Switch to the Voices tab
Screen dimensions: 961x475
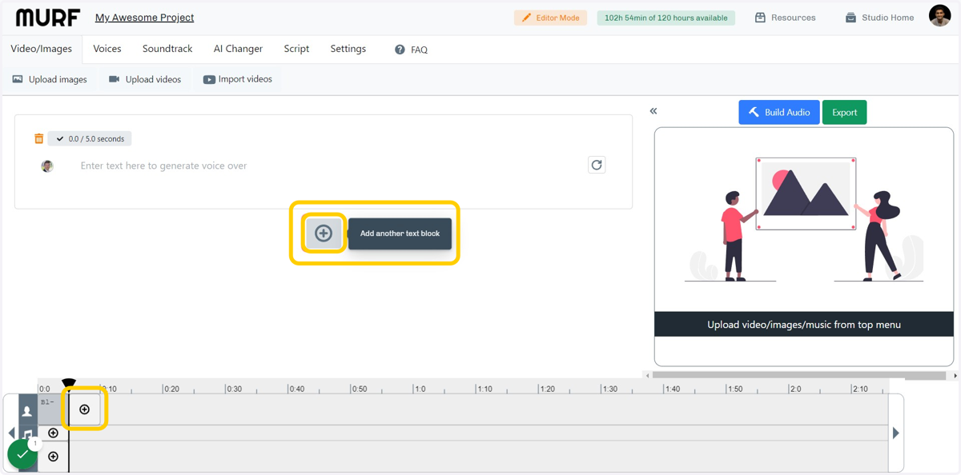coord(107,49)
